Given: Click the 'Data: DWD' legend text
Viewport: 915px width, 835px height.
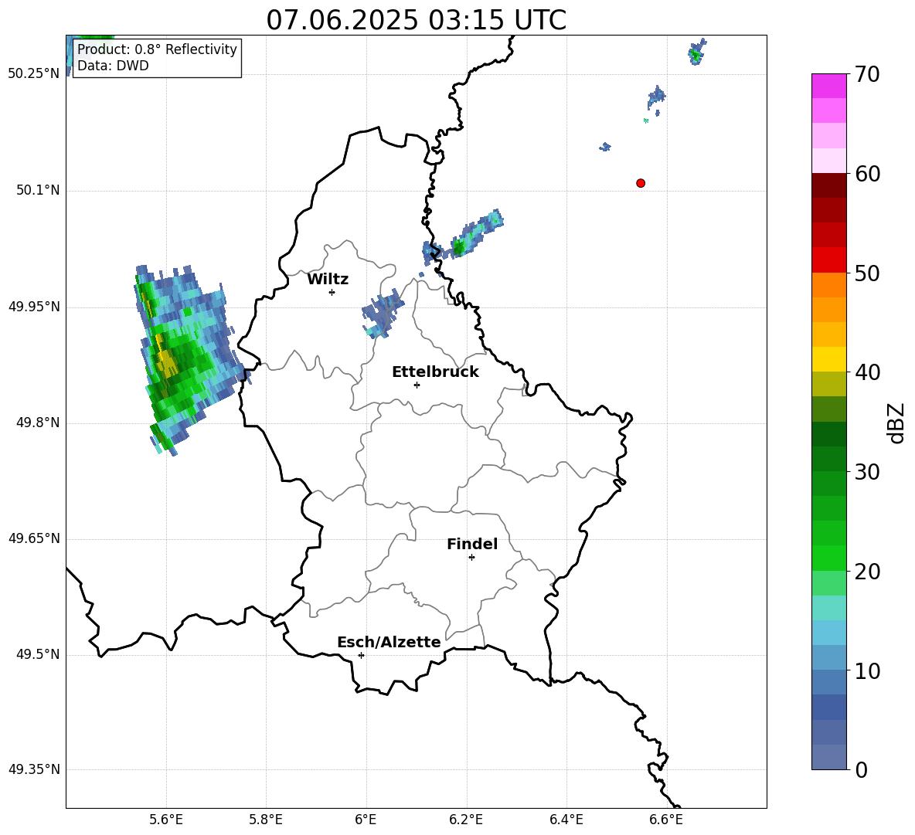Looking at the screenshot, I should [x=113, y=66].
